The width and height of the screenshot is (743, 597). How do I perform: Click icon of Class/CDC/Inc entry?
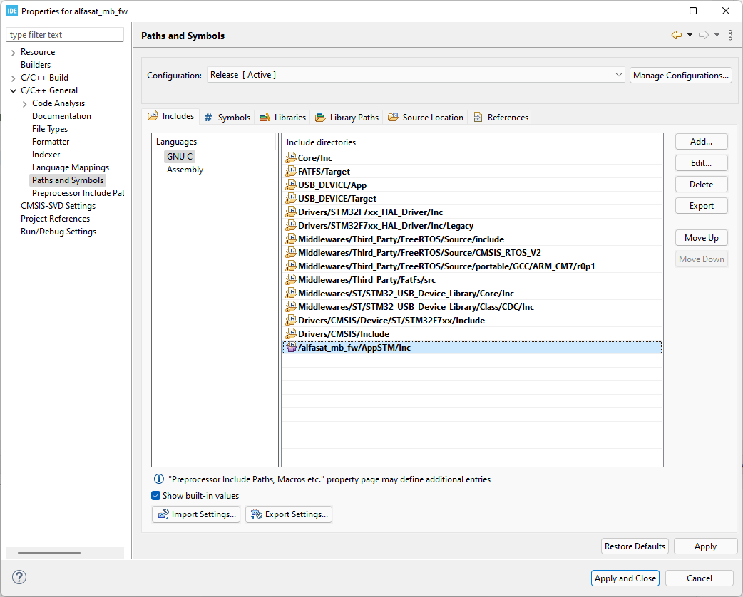click(291, 307)
